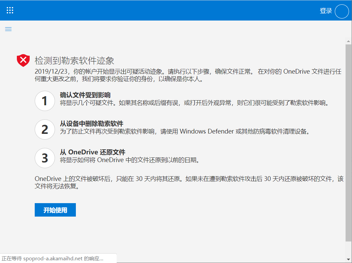Click step title 确认文件受到影响
Screen dimensions: 352x263
85,95
